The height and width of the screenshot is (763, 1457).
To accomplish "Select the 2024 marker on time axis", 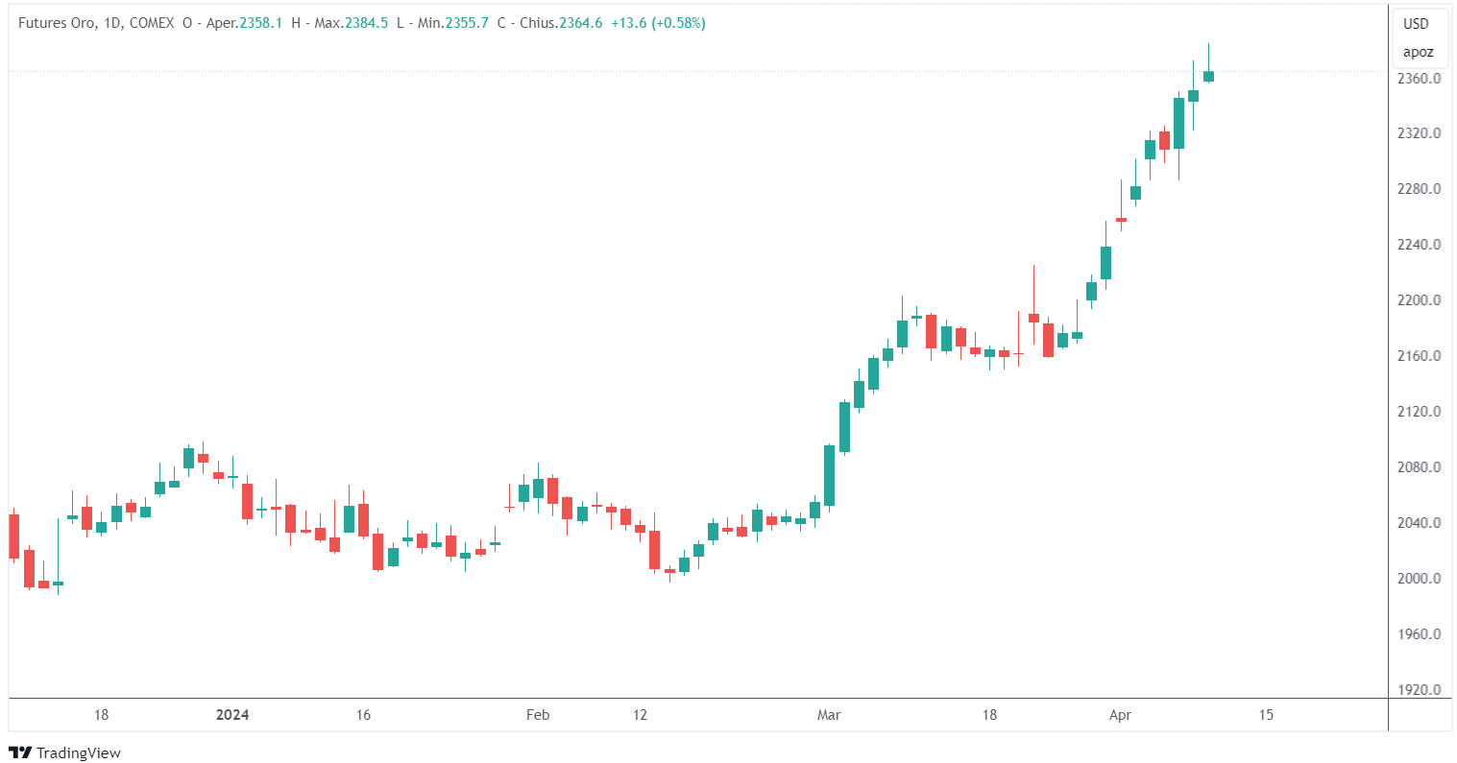I will point(232,715).
